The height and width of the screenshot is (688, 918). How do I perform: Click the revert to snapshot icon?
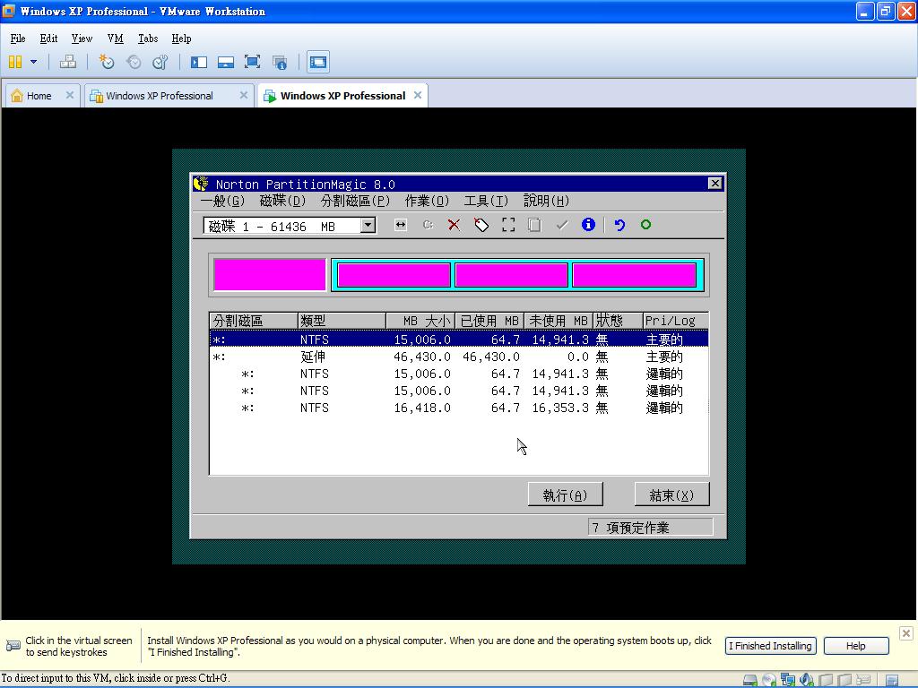(x=134, y=62)
